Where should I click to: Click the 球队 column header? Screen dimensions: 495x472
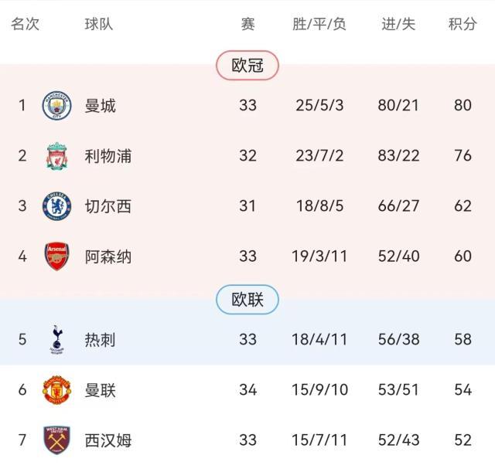(99, 24)
